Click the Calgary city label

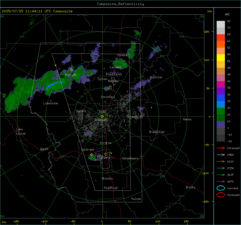[104, 157]
